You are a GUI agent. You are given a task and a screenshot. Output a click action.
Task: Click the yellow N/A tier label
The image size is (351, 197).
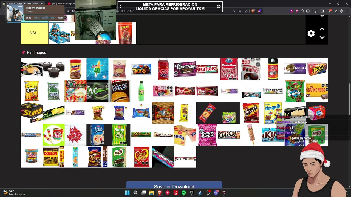[34, 33]
